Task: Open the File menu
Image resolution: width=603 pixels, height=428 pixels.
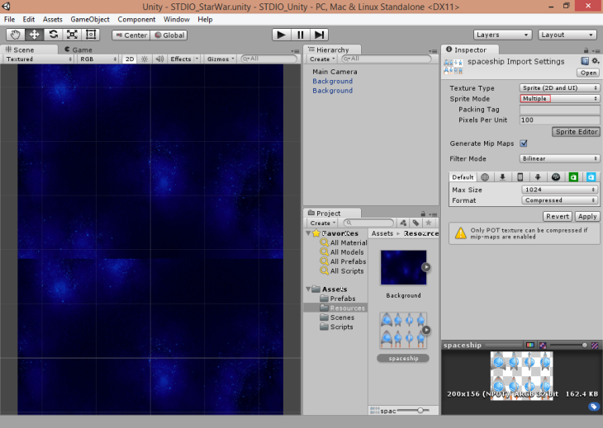Action: 10,19
